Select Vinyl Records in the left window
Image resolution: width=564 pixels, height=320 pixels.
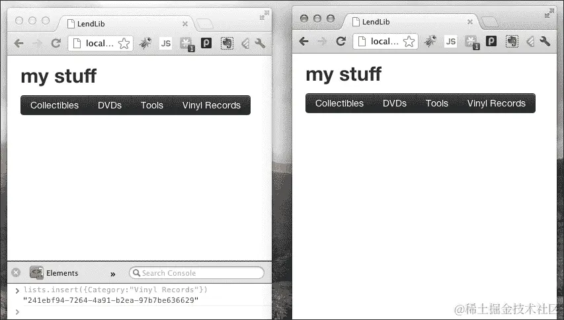(x=211, y=105)
